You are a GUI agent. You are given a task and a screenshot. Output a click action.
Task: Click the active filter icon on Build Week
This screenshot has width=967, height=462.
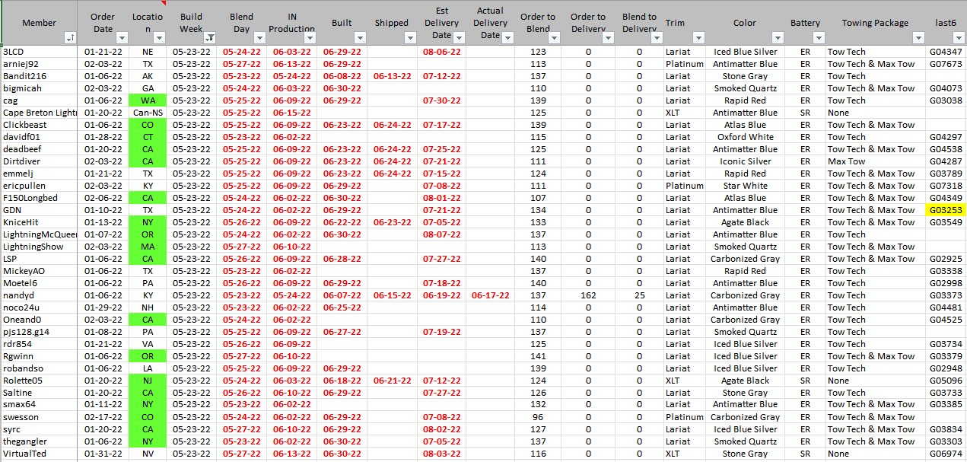pyautogui.click(x=210, y=37)
